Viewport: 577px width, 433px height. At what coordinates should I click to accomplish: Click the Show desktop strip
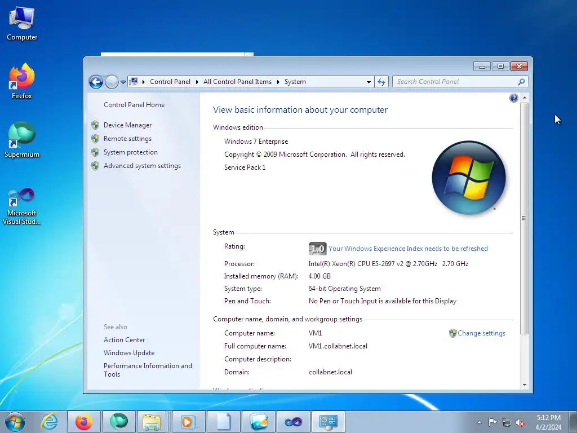[x=573, y=422]
